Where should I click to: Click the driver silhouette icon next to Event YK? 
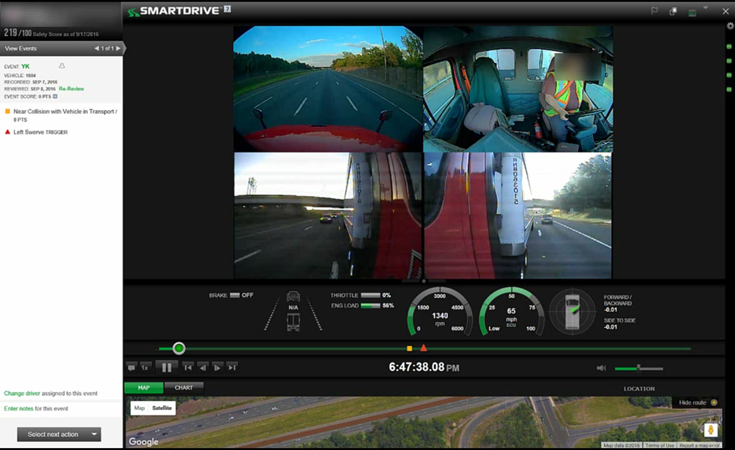click(x=62, y=66)
